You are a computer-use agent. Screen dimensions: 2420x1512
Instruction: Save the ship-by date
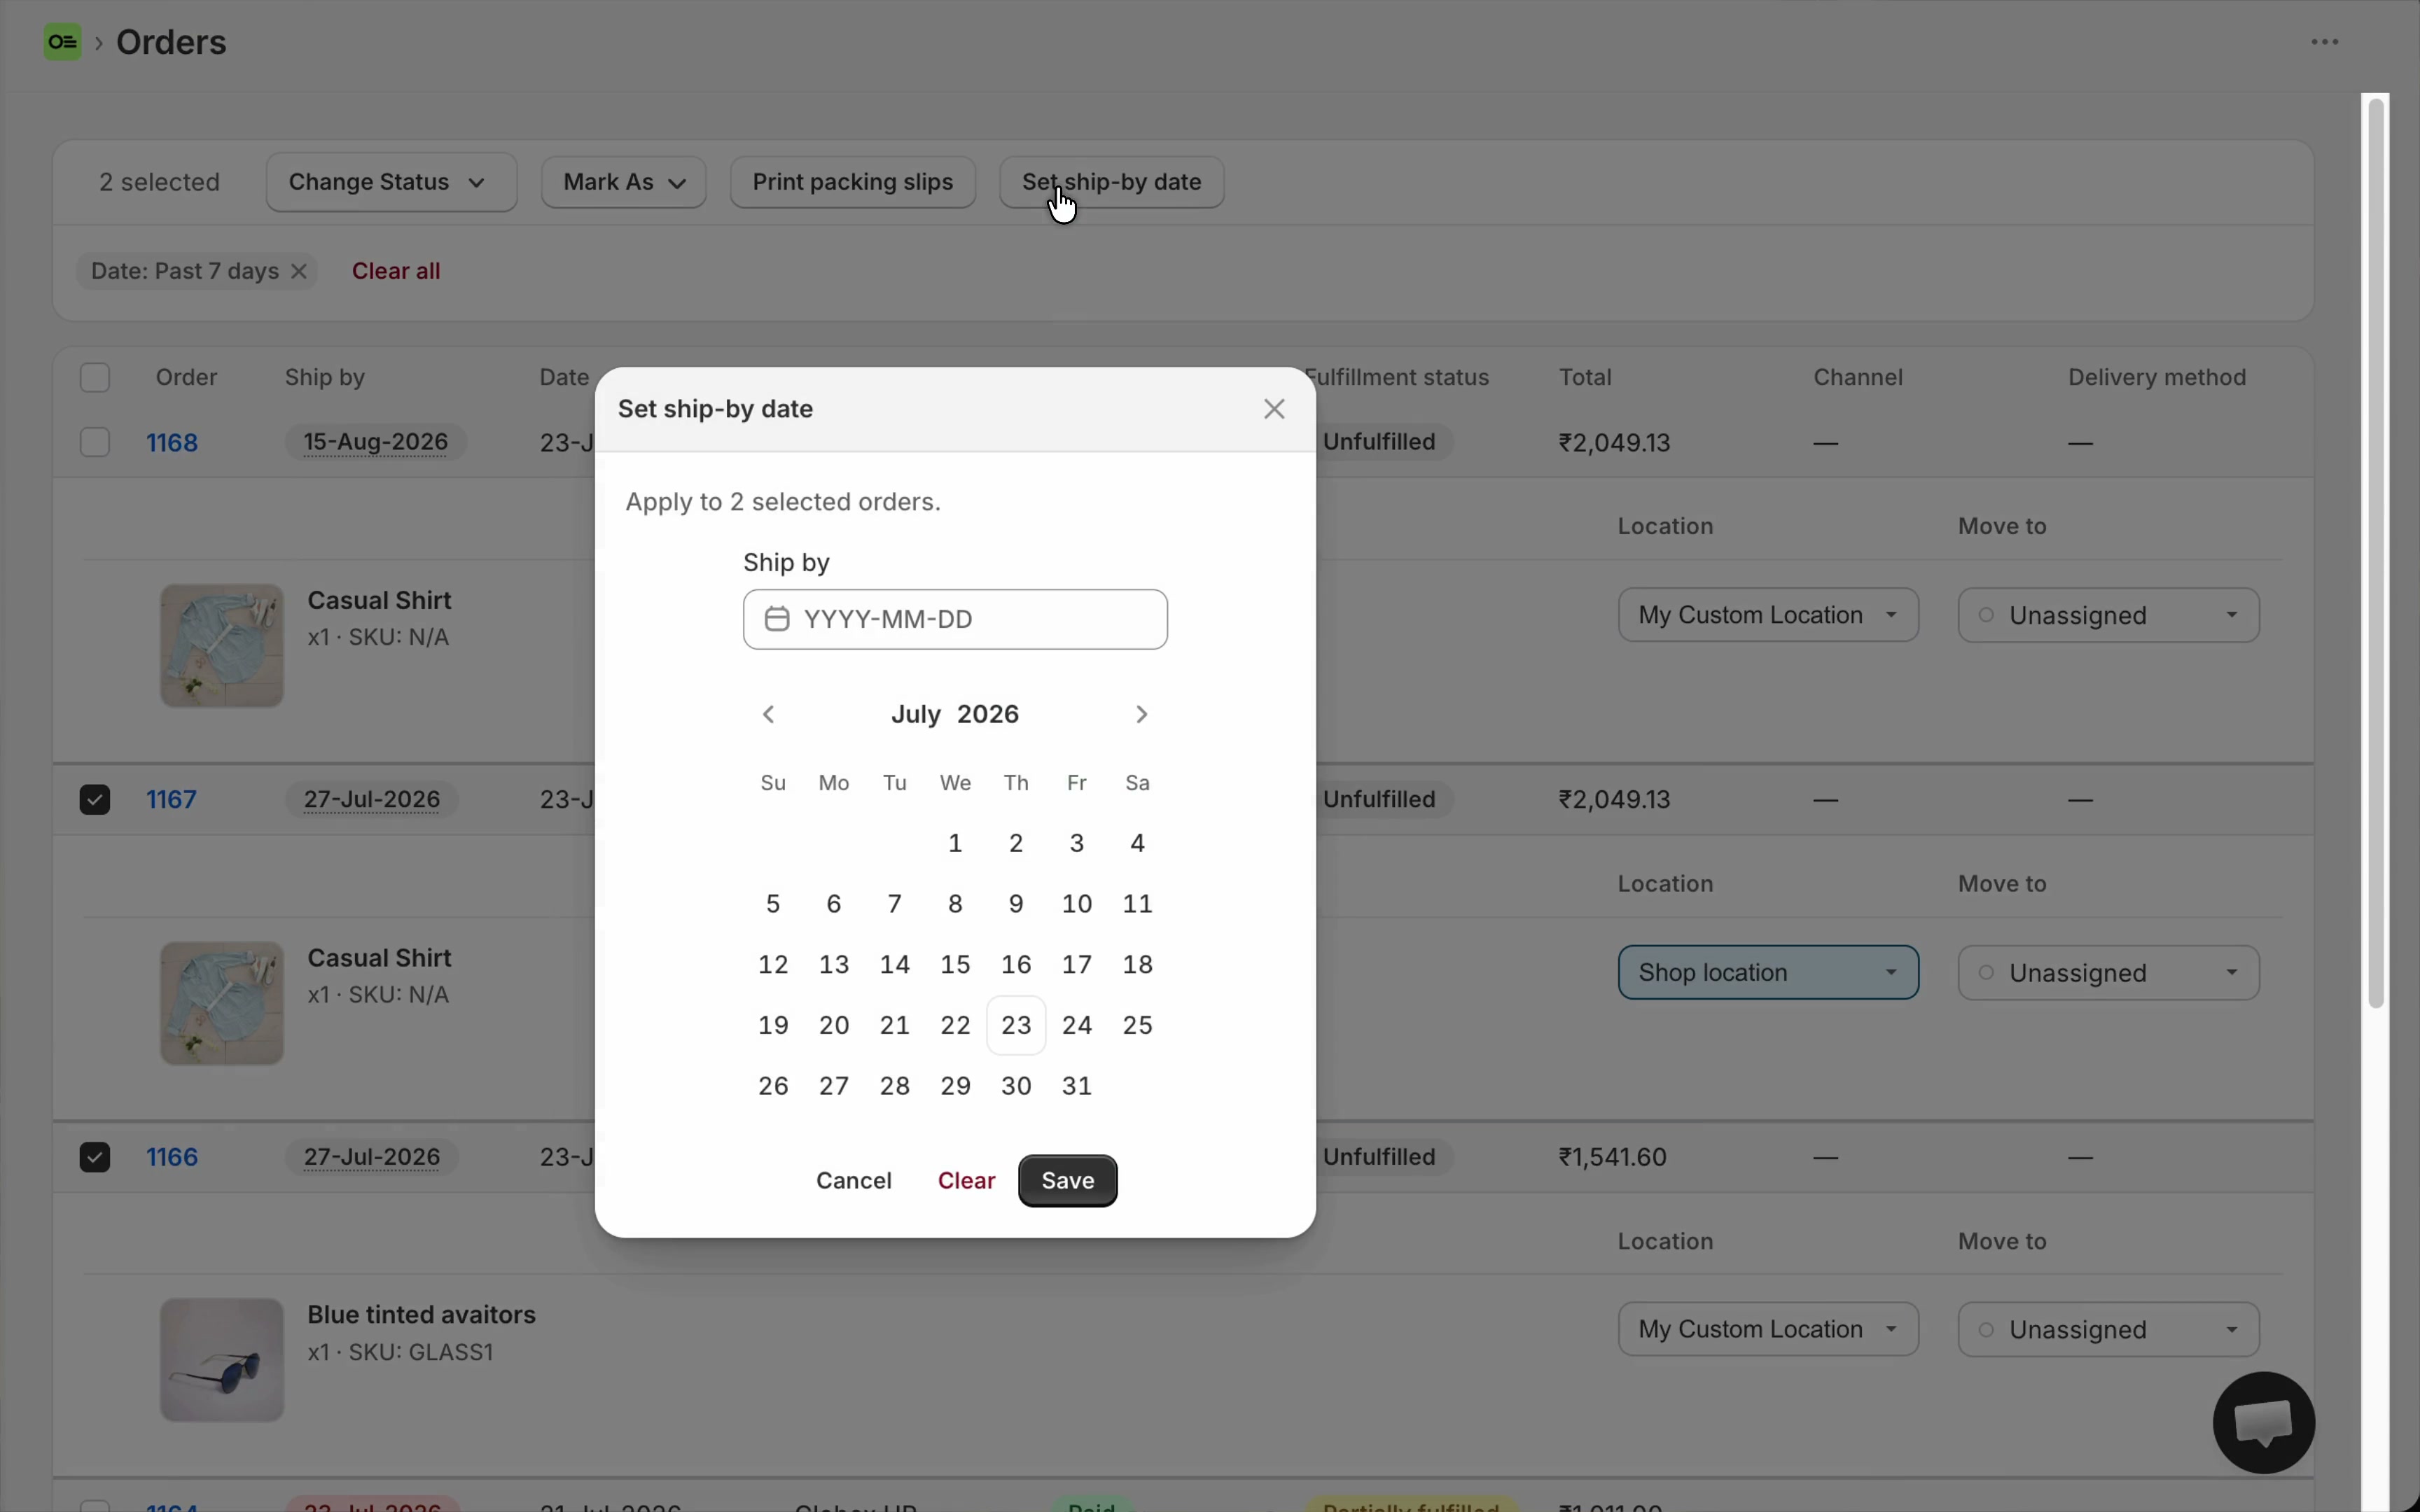(x=1068, y=1180)
